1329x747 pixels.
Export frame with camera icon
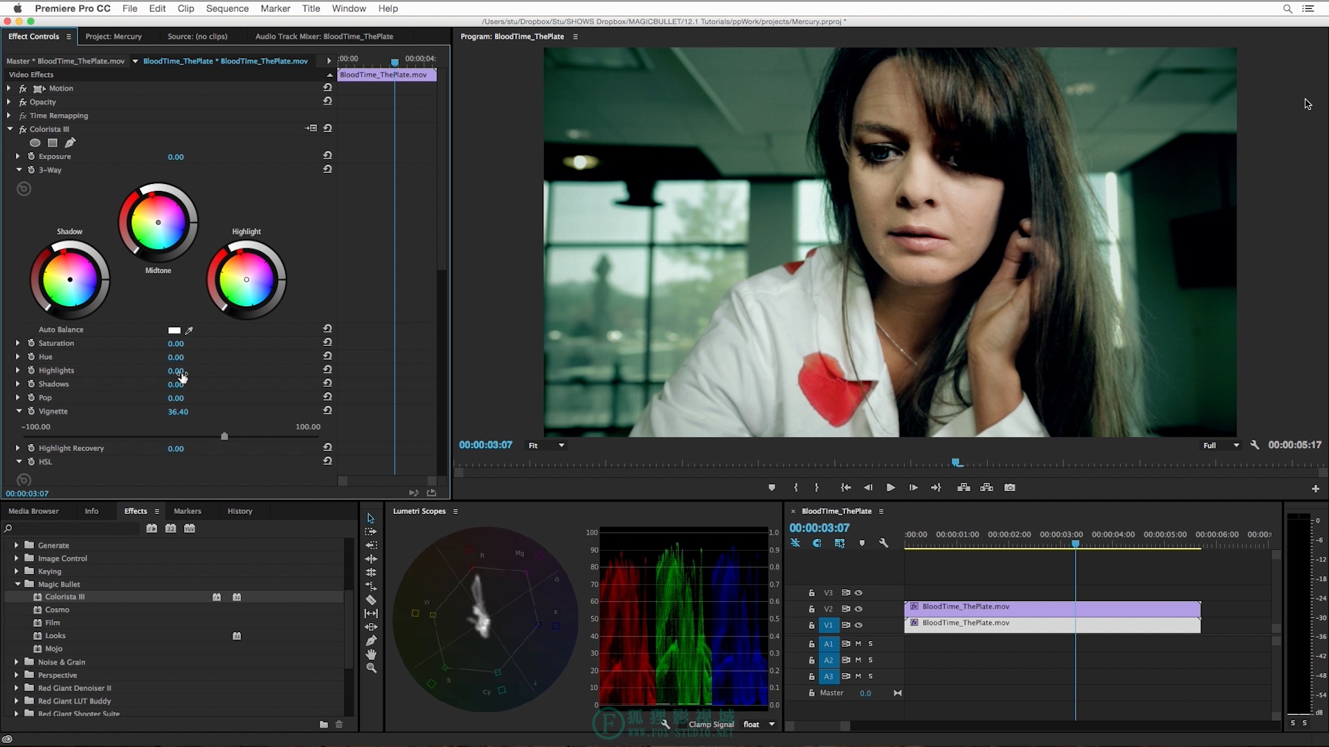[1010, 488]
